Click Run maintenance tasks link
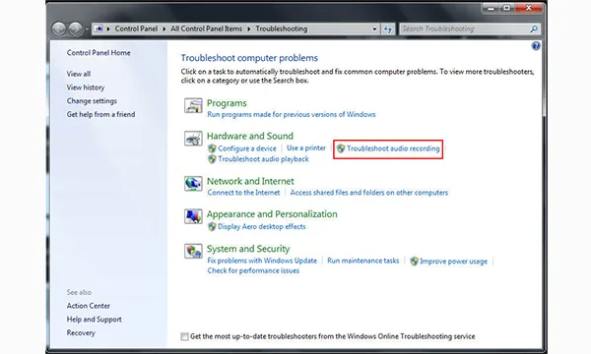 click(362, 261)
